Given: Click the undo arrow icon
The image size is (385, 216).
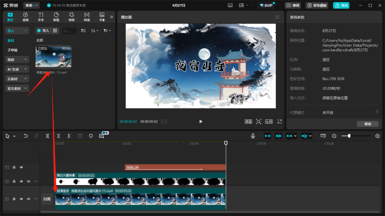Looking at the screenshot, I should click(x=26, y=136).
